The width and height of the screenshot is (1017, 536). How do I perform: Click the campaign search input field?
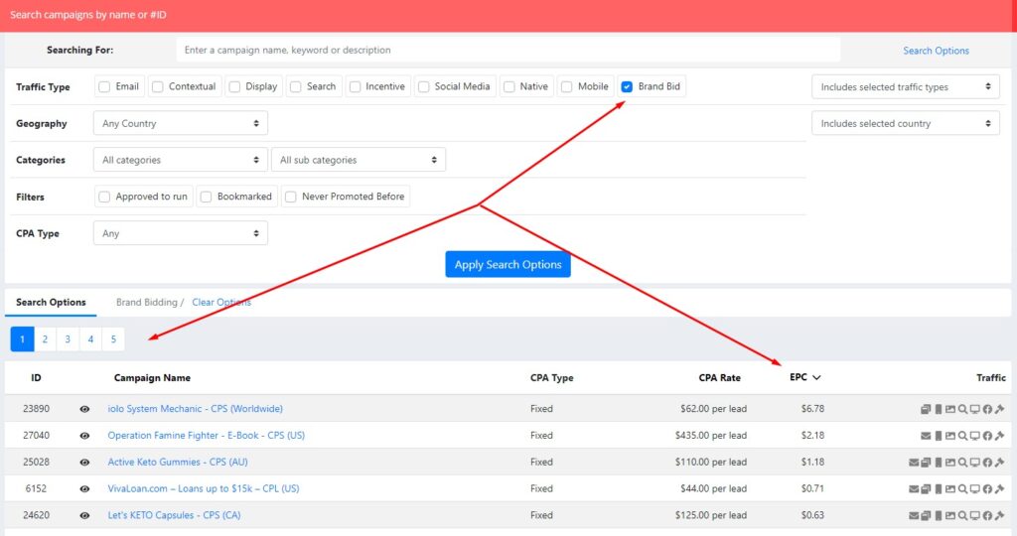(508, 50)
